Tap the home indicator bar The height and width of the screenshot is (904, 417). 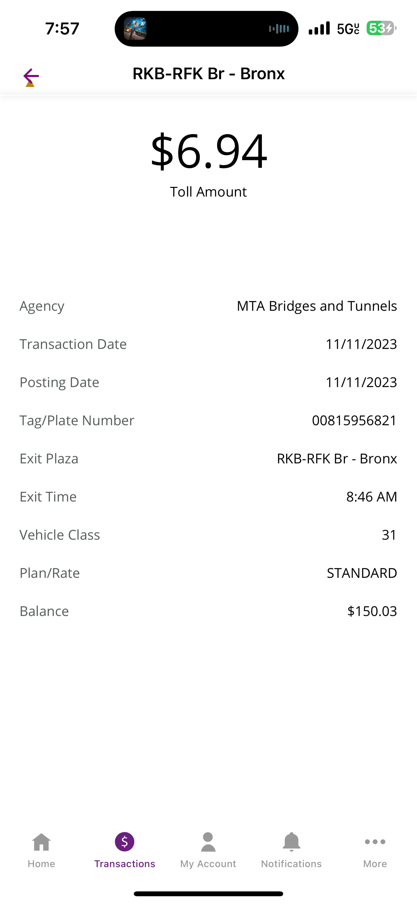(208, 893)
